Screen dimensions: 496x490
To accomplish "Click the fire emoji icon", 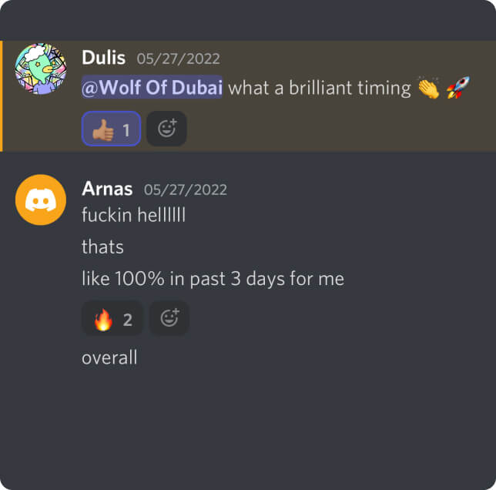I will (x=103, y=320).
